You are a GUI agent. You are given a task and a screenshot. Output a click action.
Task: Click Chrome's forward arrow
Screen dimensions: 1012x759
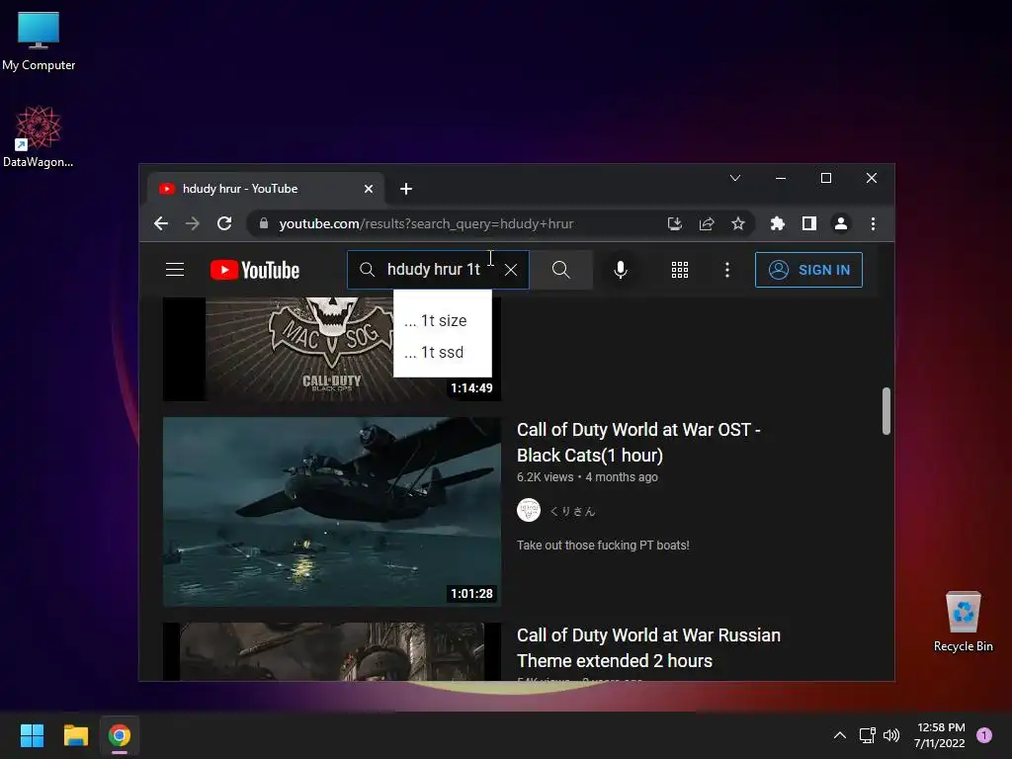[x=193, y=223]
